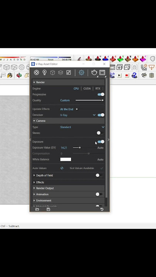Click the blue arrow tray icon in SketchUp toolbar

105,58
